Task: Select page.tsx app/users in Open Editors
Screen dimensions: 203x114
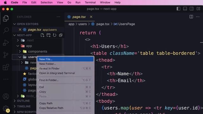Action: [38, 29]
